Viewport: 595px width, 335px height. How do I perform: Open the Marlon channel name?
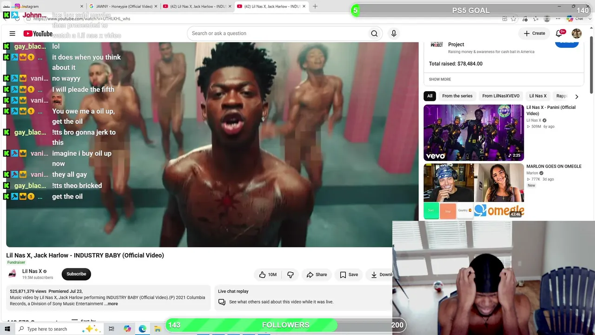532,173
